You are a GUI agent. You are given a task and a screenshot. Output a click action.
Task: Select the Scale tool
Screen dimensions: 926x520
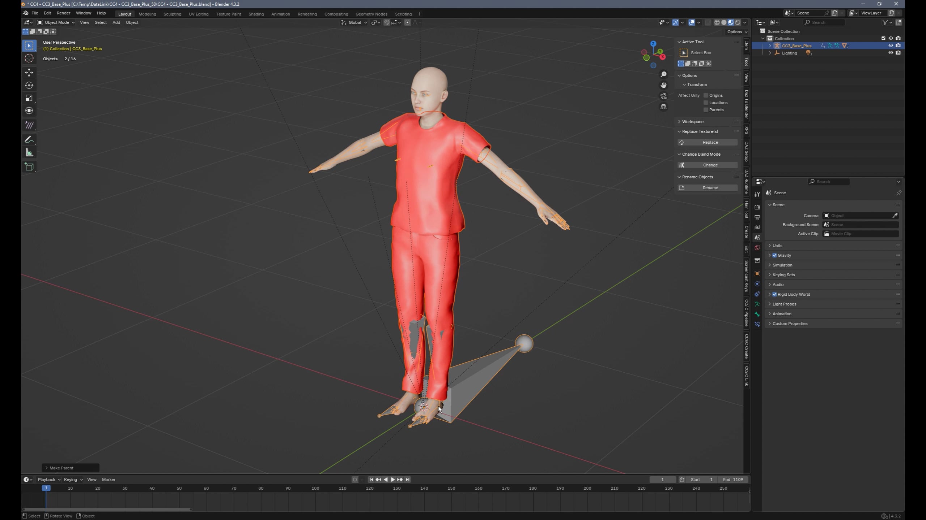[29, 98]
